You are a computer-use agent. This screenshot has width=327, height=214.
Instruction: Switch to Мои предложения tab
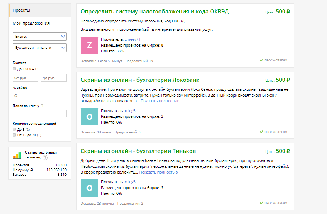(x=31, y=23)
